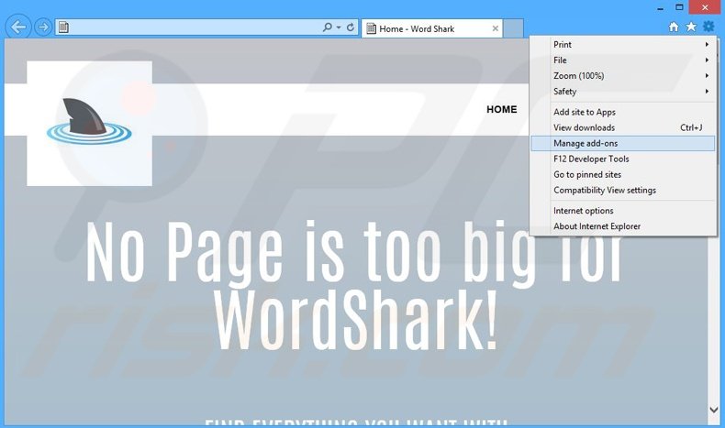Viewport: 725px width, 428px height.
Task: Select the Home - Word Shark tab
Action: (x=432, y=28)
